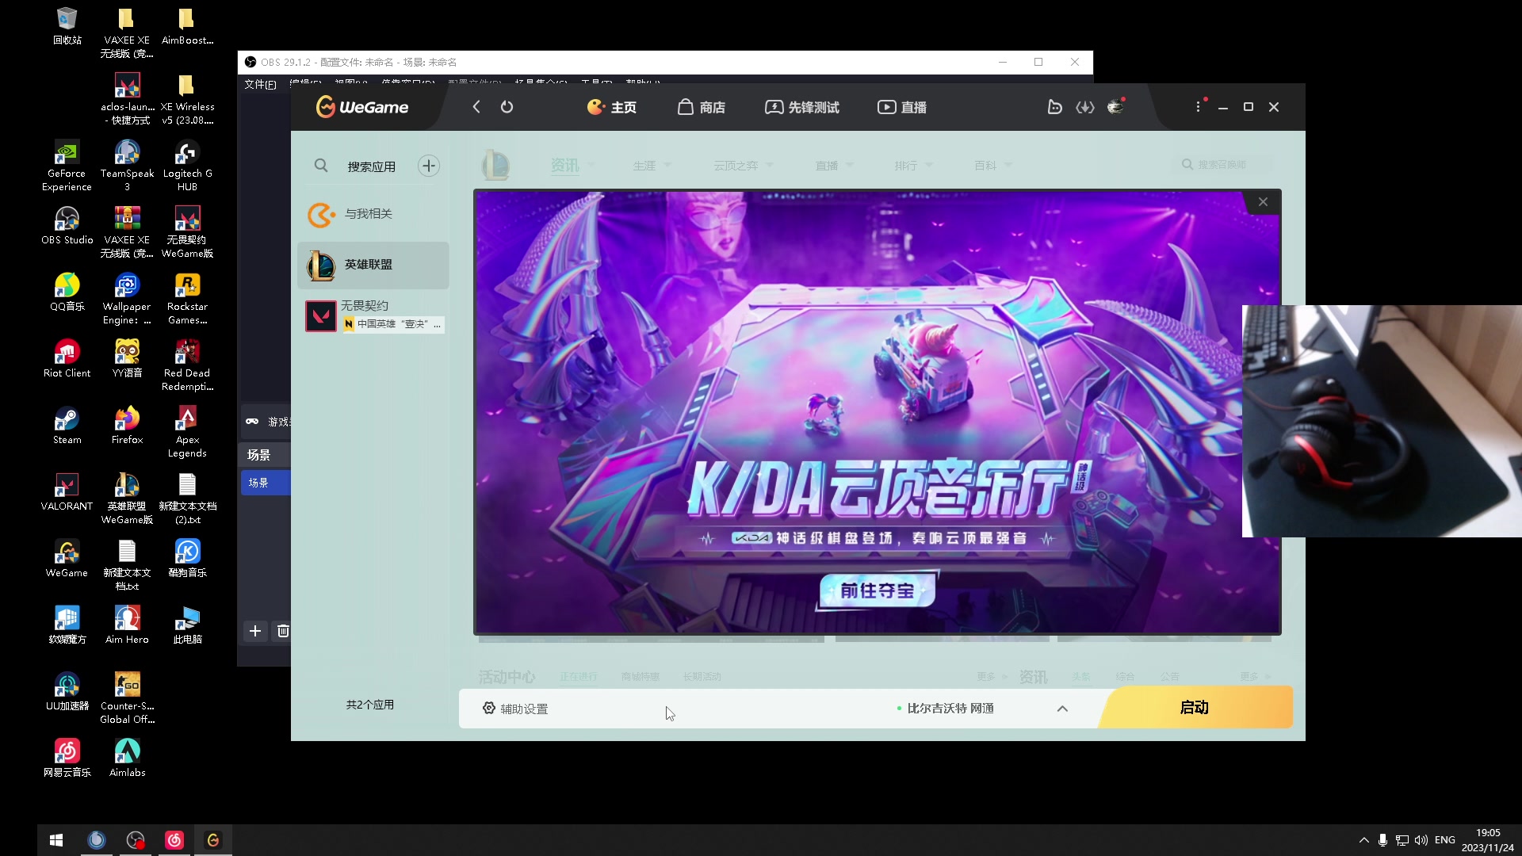Screen dimensions: 1522x856
Task: Open the taskbar clock and date
Action: click(x=1488, y=840)
